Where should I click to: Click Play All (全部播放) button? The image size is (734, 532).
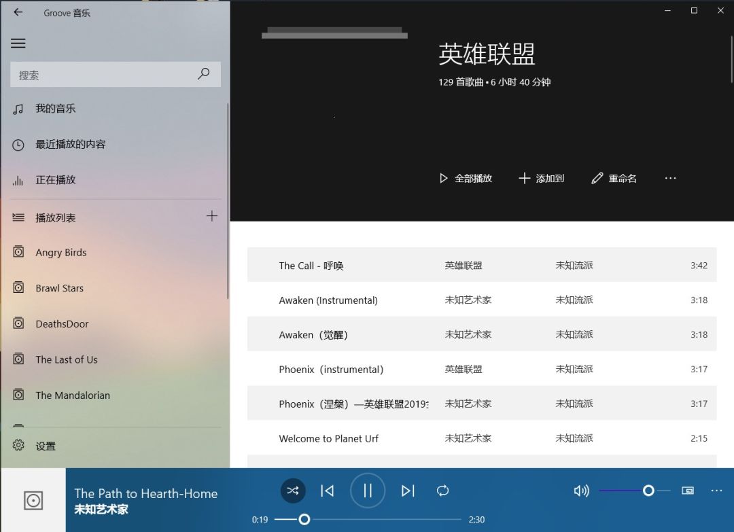[466, 178]
